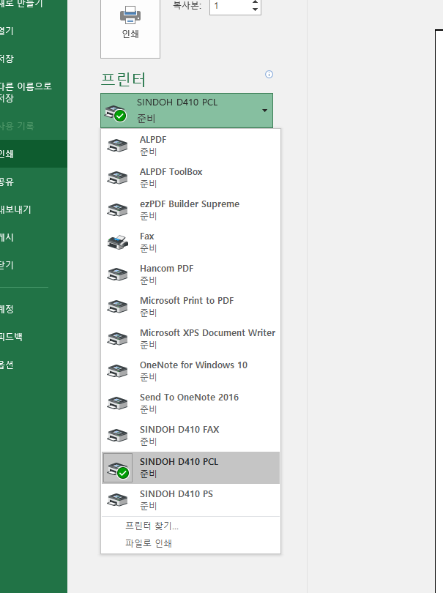Screen dimensions: 443x593
Task: Click the default SINDOH D410 PCL list icon
Action: click(118, 468)
